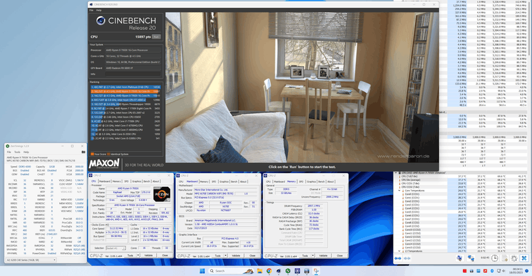Image resolution: width=532 pixels, height=276 pixels.
Task: Open Tools dropdown arrow in right CPU-Z window
Action: pos(313,255)
